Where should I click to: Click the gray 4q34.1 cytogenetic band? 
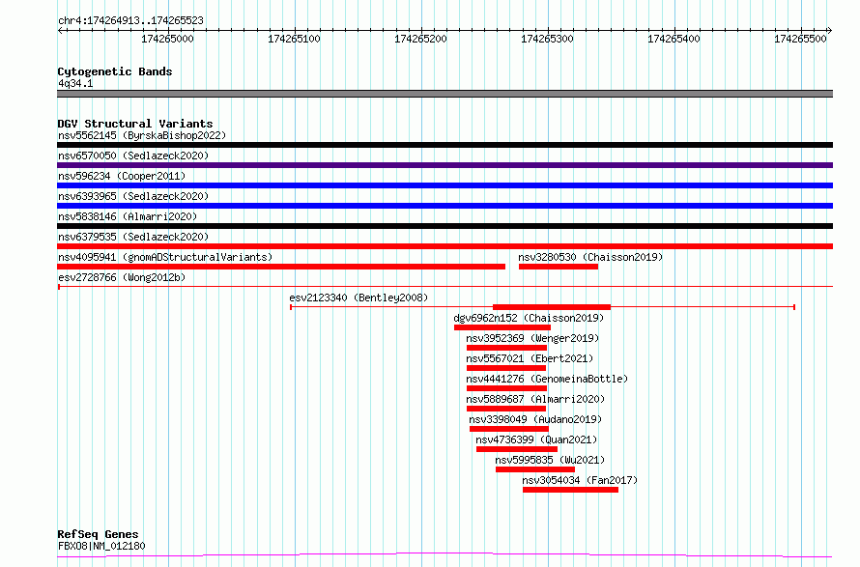point(444,94)
